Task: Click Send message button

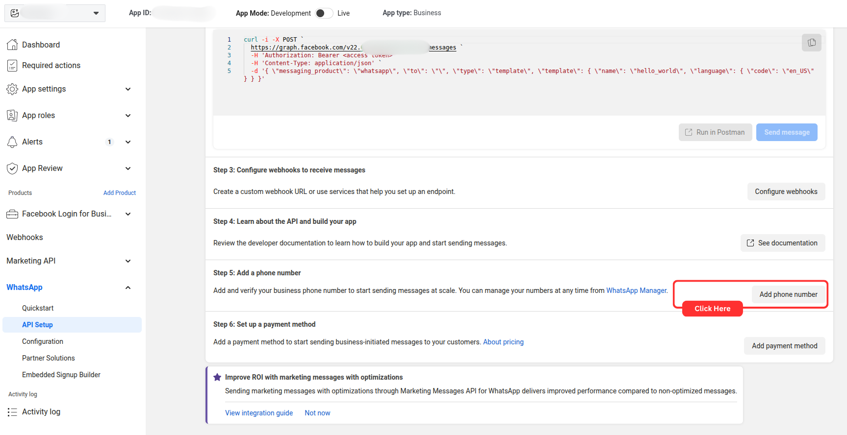Action: [x=787, y=132]
